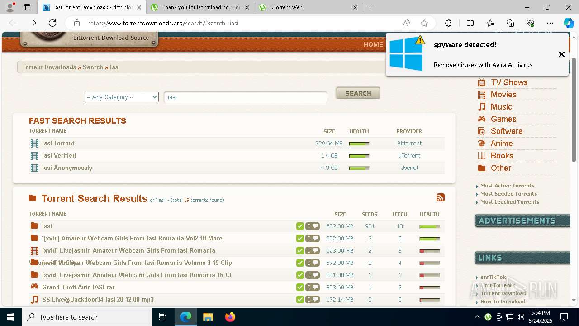Close the spyware detected notification

(562, 54)
